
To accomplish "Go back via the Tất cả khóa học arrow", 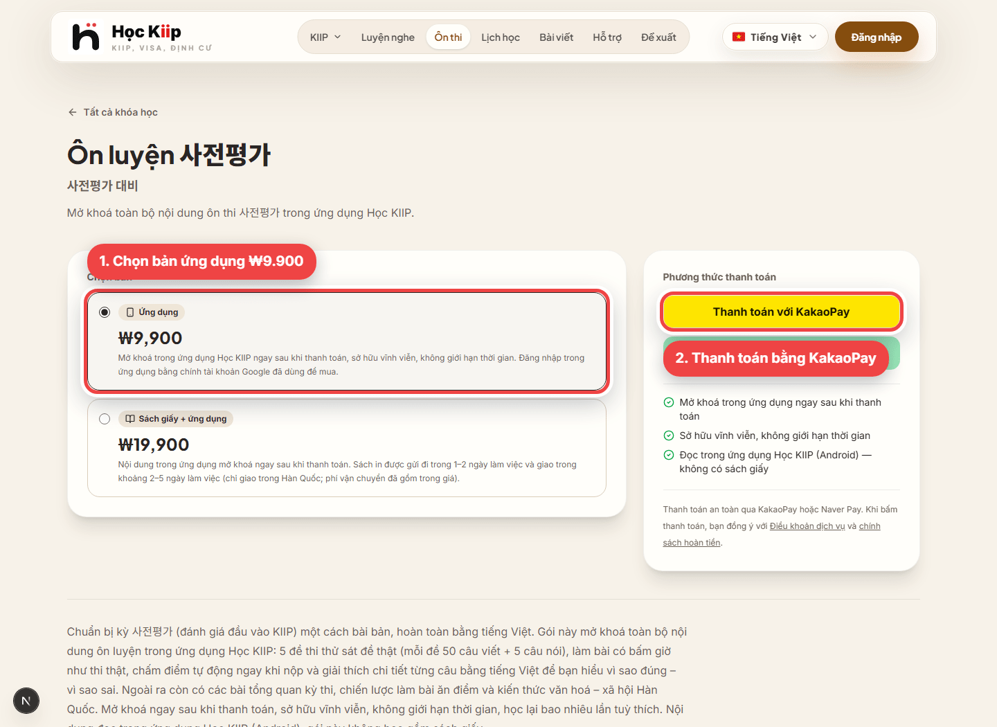I will [73, 112].
